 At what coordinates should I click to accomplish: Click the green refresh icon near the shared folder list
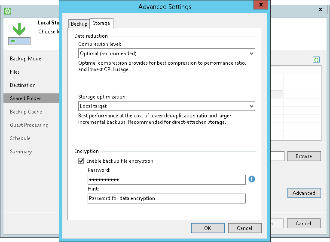[x=316, y=60]
